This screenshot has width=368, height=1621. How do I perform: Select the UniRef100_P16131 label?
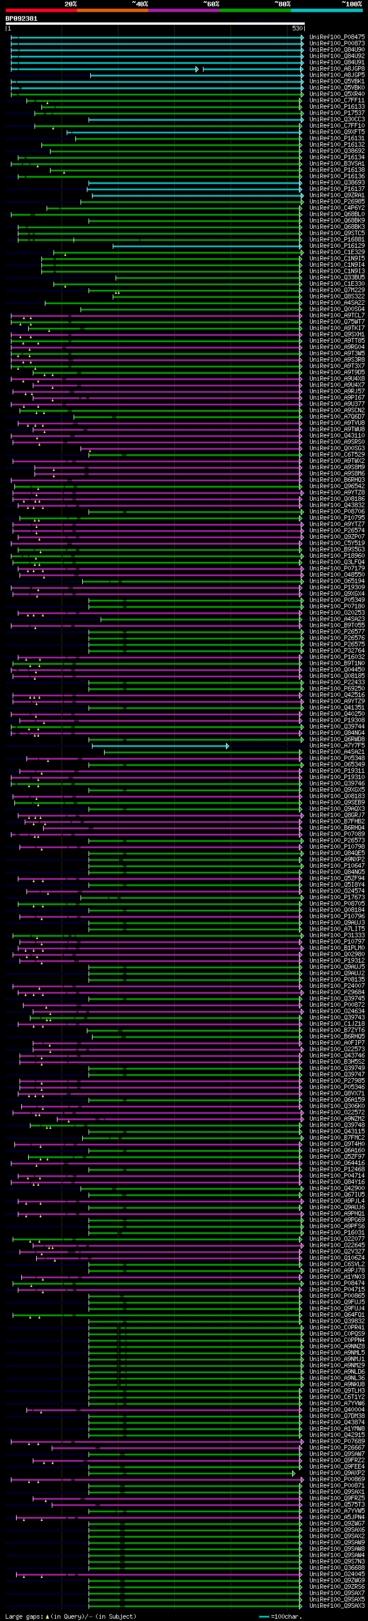pyautogui.click(x=337, y=139)
